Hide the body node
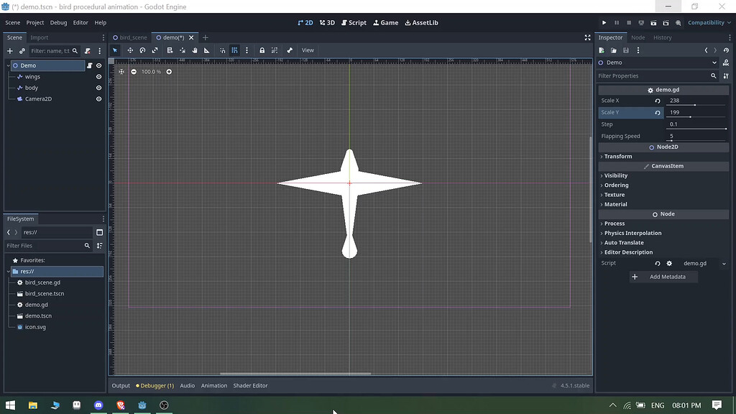Viewport: 736px width, 414px height. pos(98,88)
